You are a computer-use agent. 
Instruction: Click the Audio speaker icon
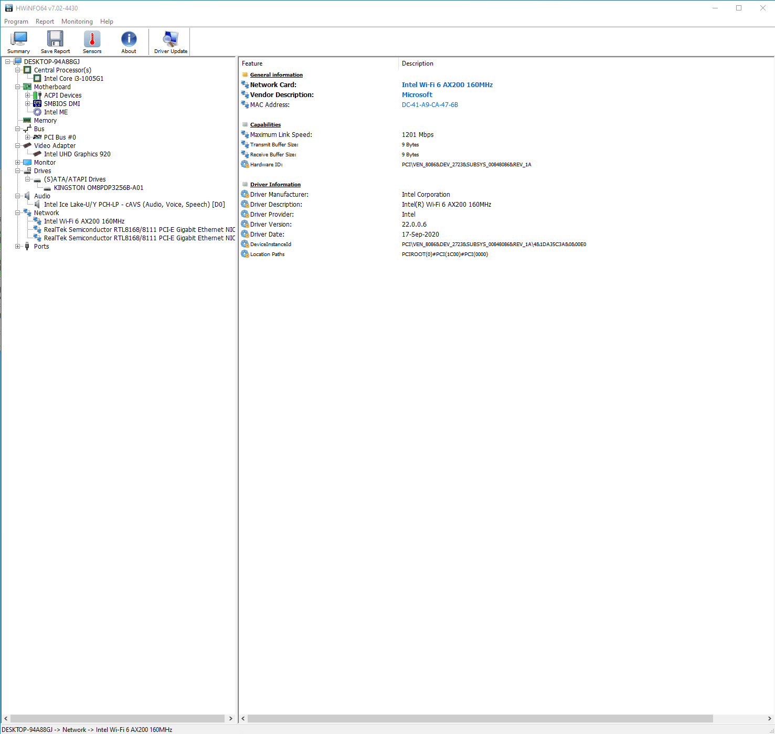[x=27, y=196]
